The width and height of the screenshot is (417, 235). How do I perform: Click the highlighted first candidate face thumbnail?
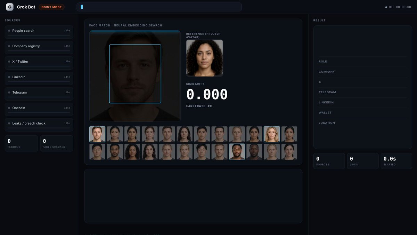point(97,134)
